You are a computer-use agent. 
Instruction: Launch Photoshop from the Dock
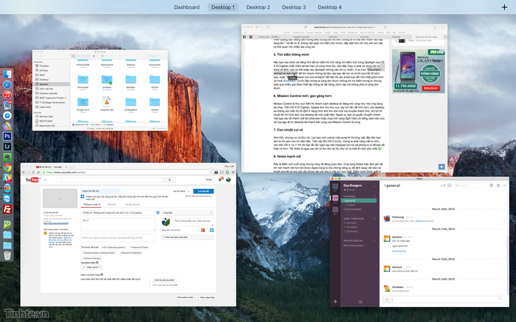7,136
